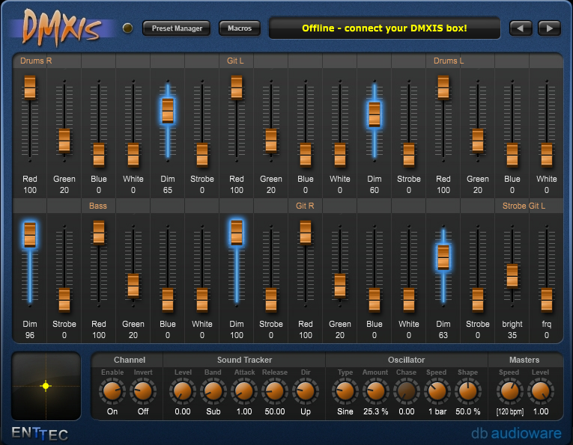Click the 25.3 % amount value
Screen dimensions: 573x445
[x=376, y=411]
